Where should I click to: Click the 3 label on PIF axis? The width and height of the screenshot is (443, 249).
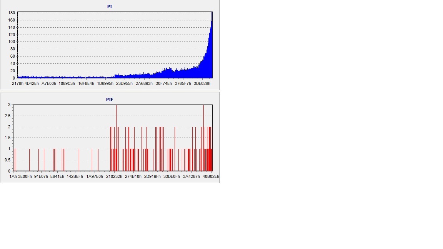click(9, 105)
